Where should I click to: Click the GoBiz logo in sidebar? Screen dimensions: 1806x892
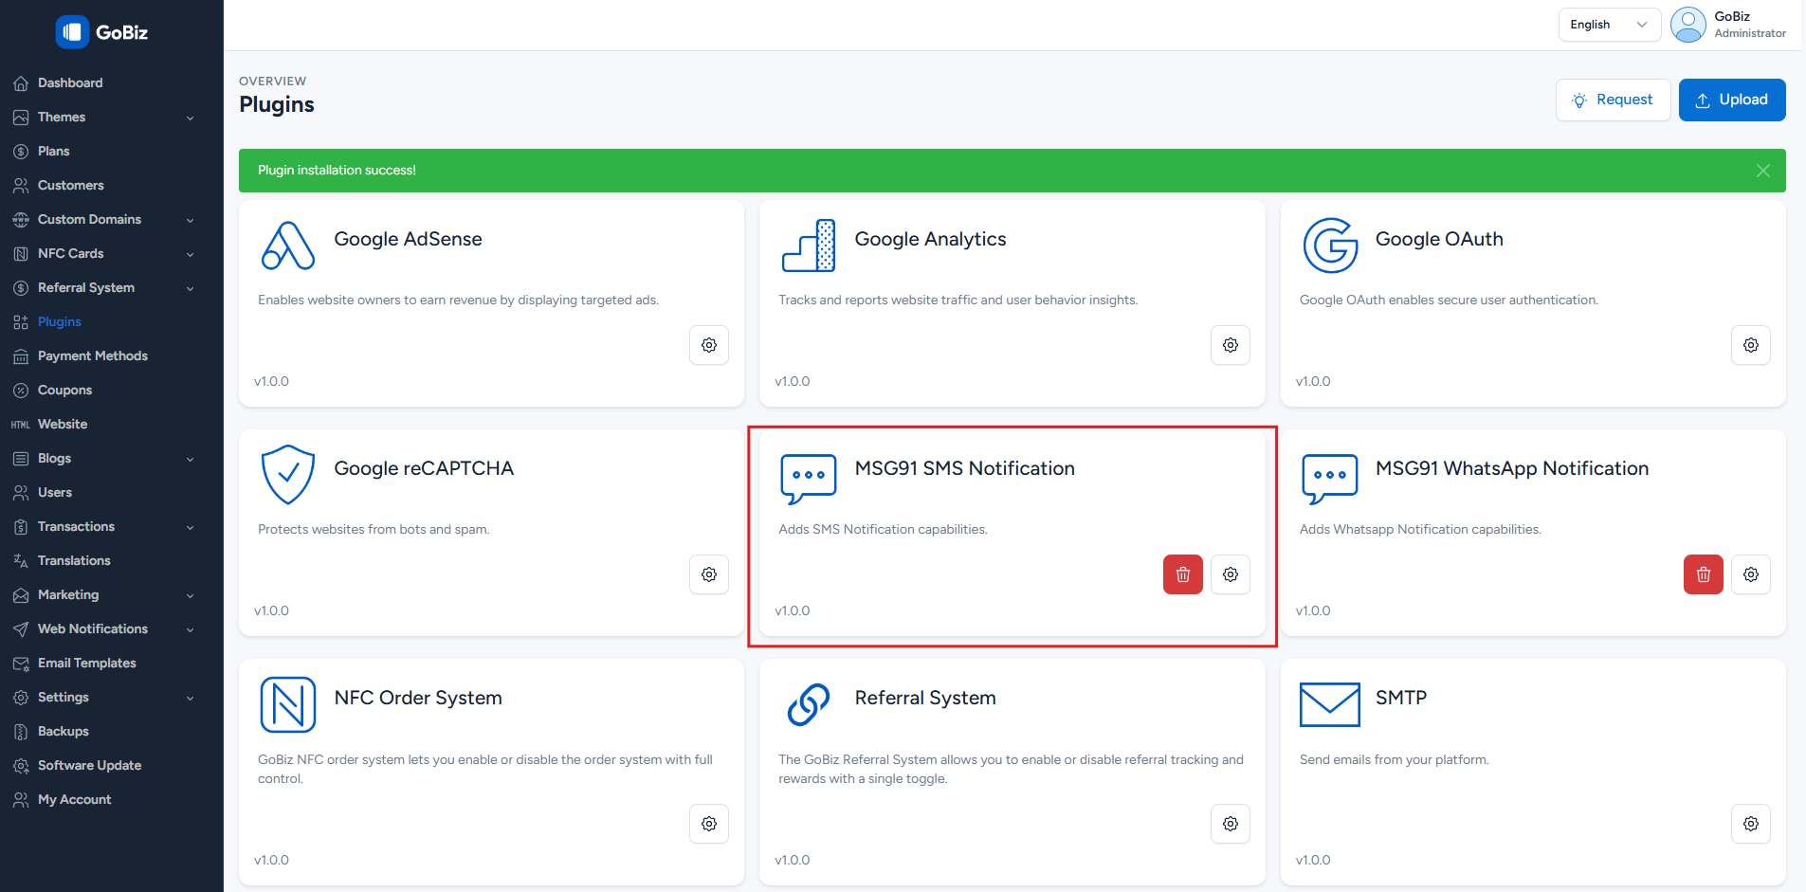tap(102, 32)
